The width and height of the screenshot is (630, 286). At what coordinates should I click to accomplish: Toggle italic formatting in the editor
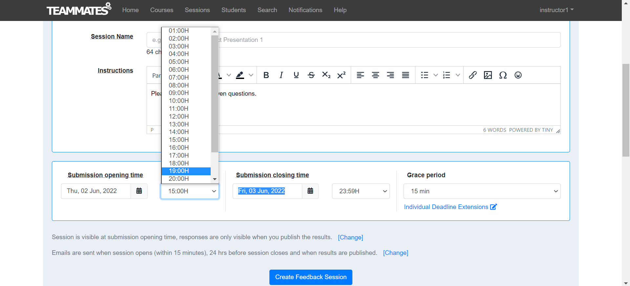pyautogui.click(x=281, y=75)
